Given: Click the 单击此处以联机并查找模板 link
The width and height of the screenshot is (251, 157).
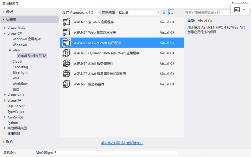Looking at the screenshot, I should click(x=122, y=143).
